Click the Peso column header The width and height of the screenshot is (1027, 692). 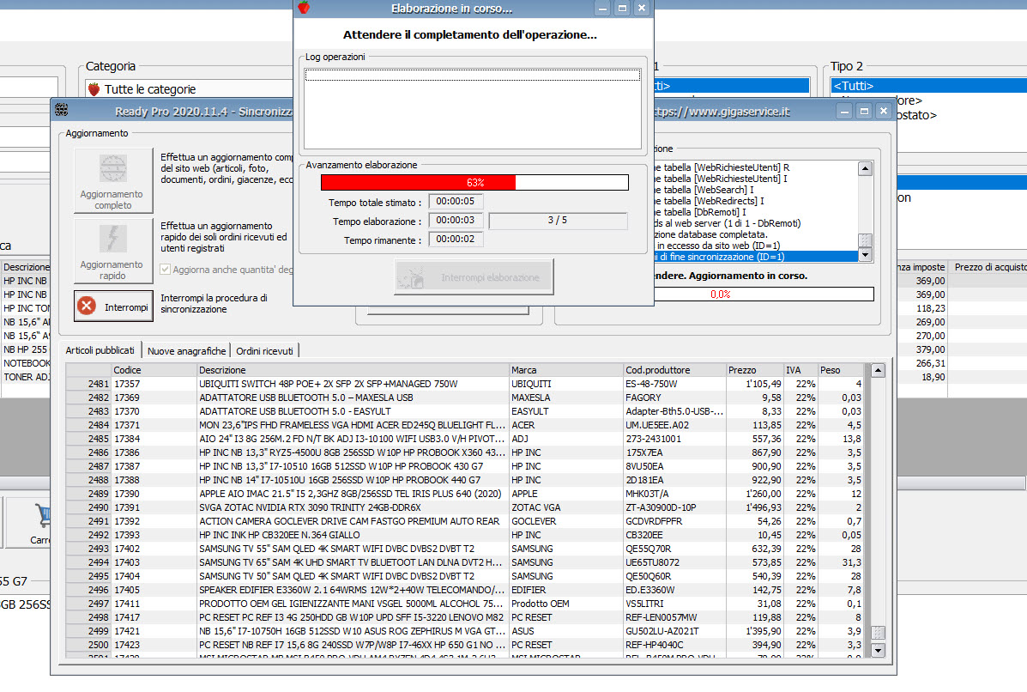(x=841, y=370)
